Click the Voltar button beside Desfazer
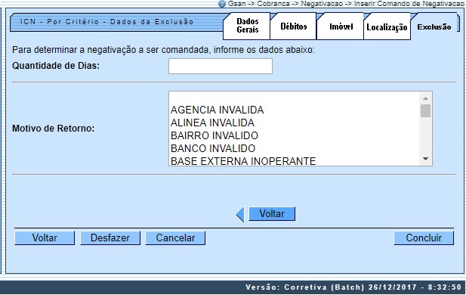Viewport: 466px width, 295px height. coord(45,238)
